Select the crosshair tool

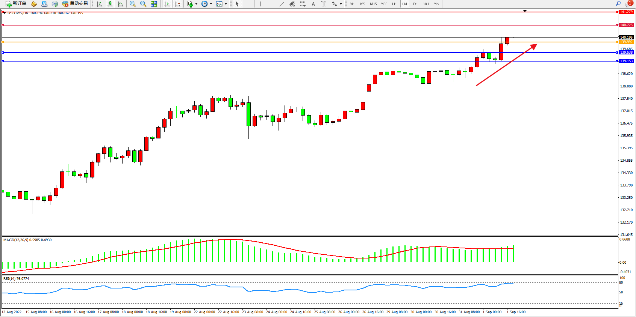click(248, 4)
